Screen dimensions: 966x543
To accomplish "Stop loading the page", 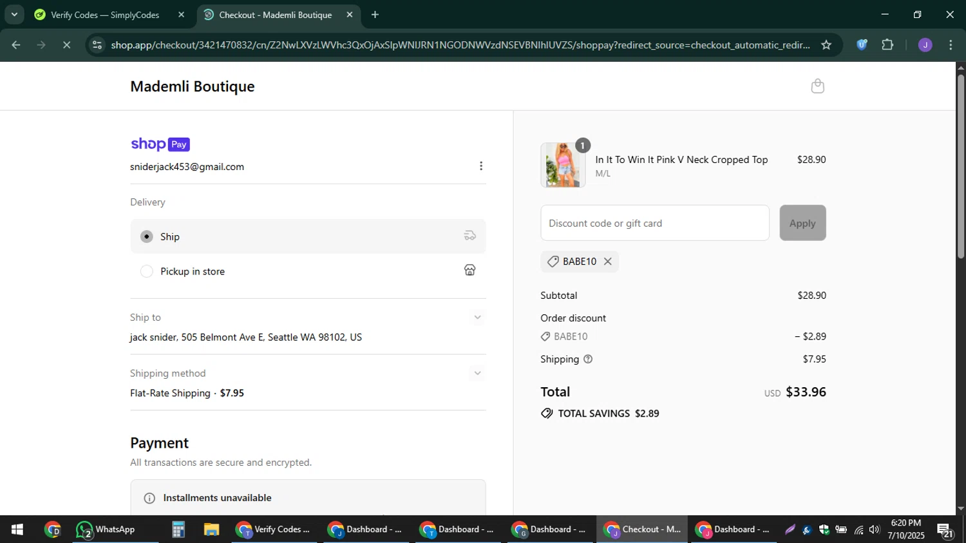I will 67,45.
